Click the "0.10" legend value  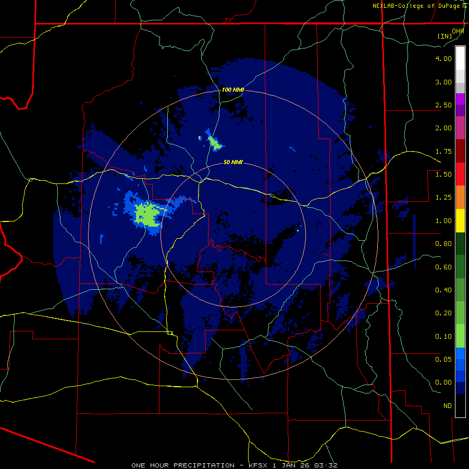tap(443, 337)
